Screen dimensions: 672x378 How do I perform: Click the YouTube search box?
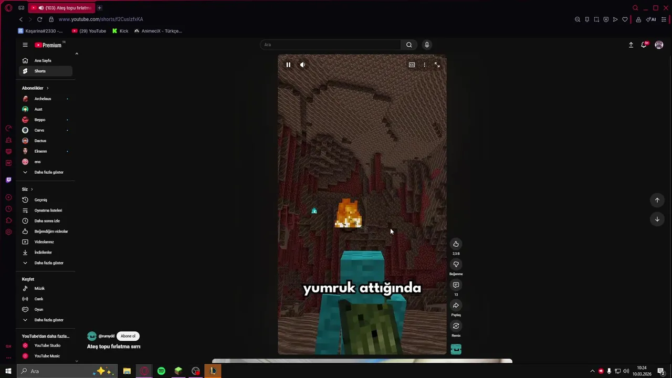click(x=331, y=45)
